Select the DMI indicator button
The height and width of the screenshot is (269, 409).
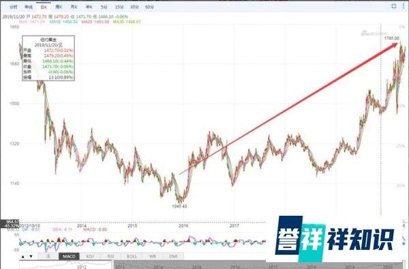[x=173, y=257]
